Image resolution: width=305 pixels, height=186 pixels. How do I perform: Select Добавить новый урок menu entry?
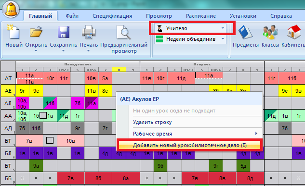(190, 145)
